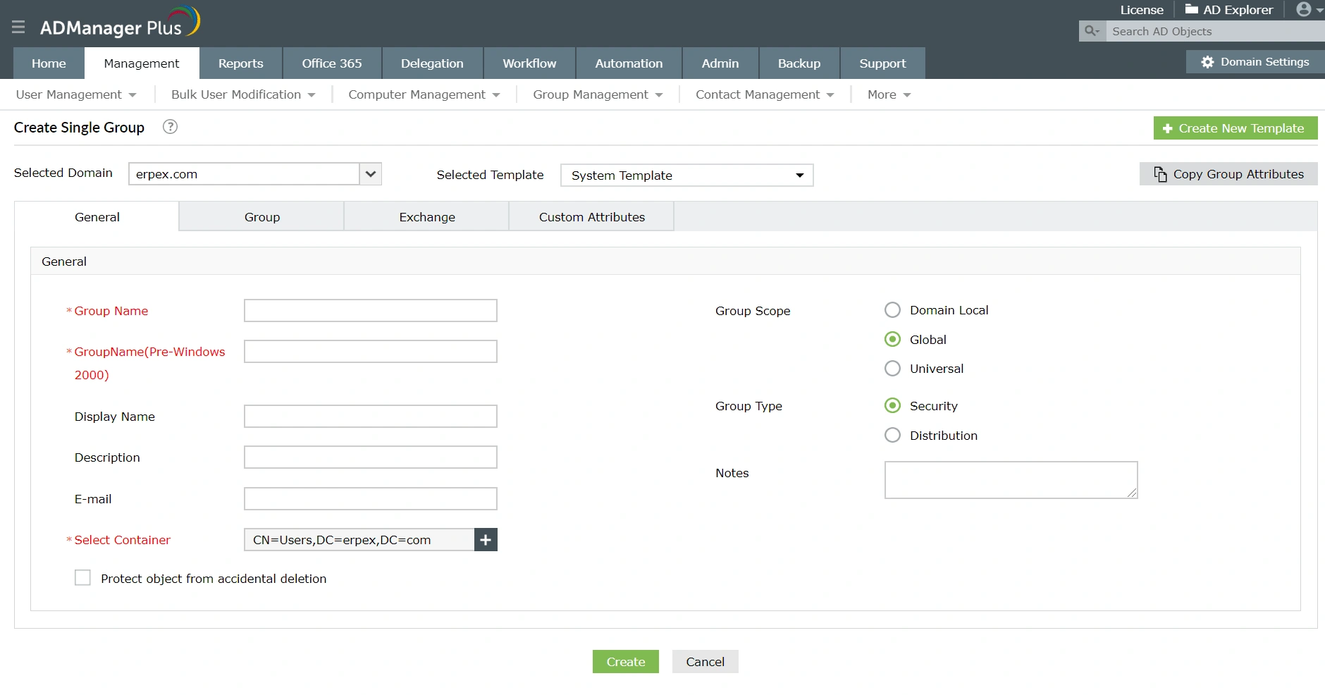
Task: Switch to the Group form tab
Action: pos(262,217)
